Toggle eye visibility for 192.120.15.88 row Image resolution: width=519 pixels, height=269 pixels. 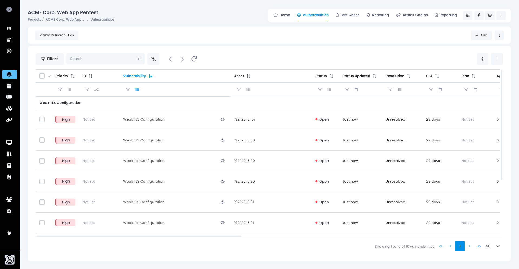click(x=222, y=140)
